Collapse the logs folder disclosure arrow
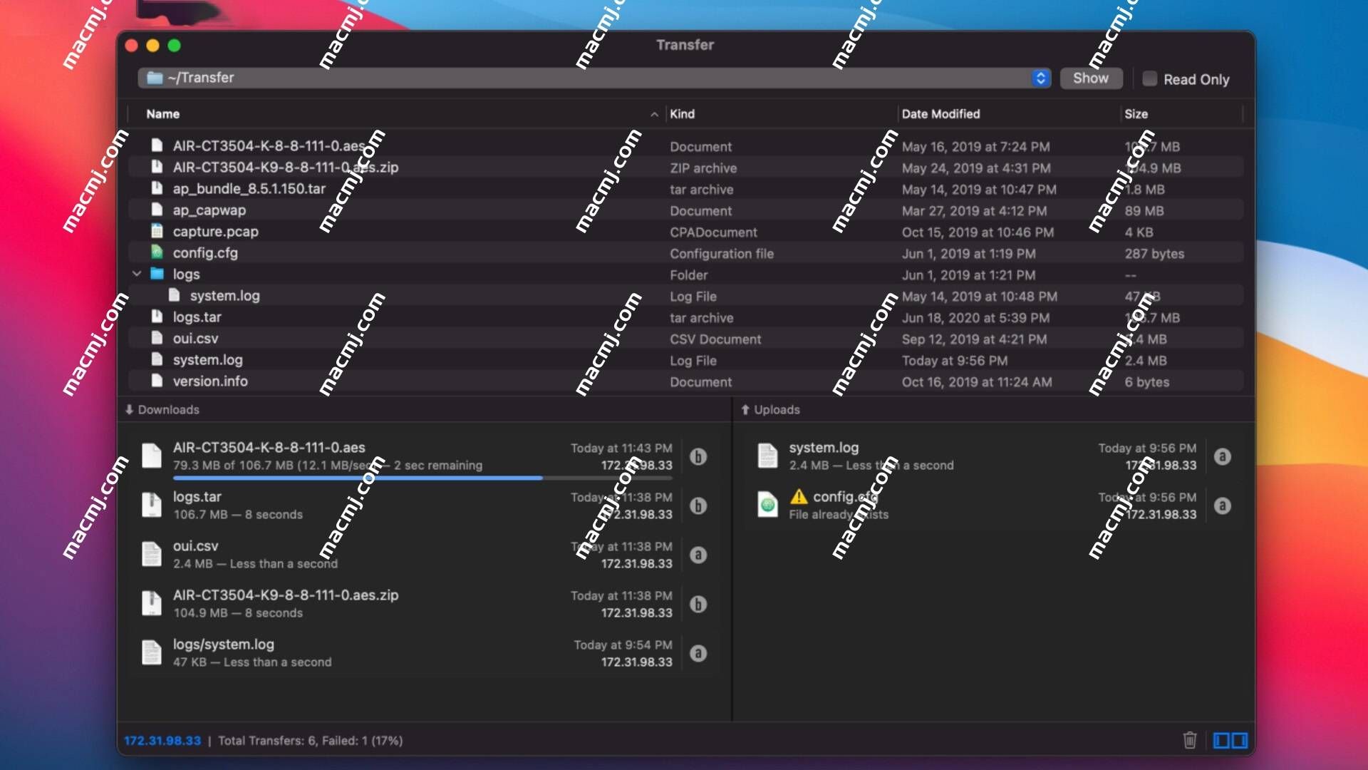The height and width of the screenshot is (770, 1368). pos(137,274)
